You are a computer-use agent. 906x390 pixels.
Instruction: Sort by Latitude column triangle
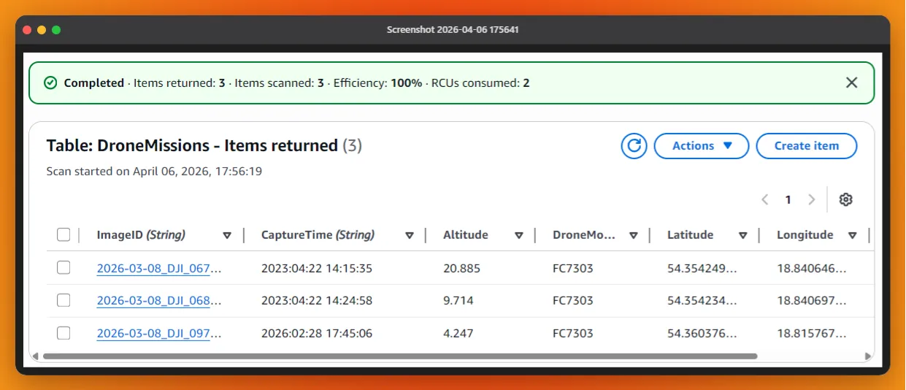point(742,235)
